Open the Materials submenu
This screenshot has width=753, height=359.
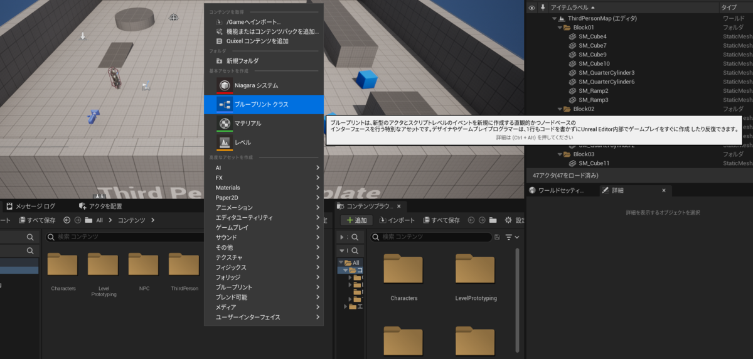click(264, 188)
